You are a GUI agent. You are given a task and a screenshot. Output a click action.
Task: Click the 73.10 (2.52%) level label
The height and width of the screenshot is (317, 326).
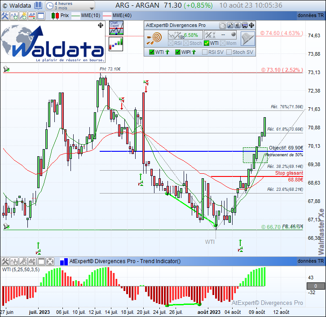click(x=282, y=70)
